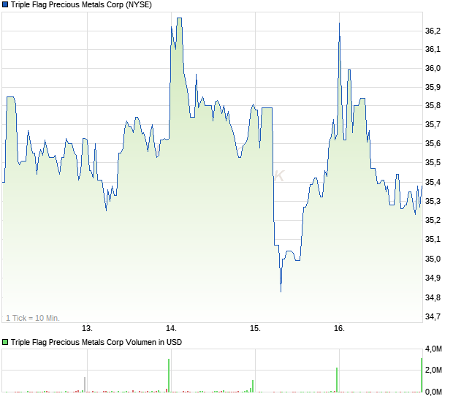Click the 34,9 price axis label

coord(433,278)
